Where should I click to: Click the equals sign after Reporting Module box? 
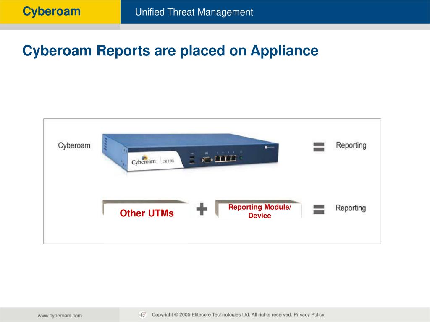pyautogui.click(x=319, y=209)
